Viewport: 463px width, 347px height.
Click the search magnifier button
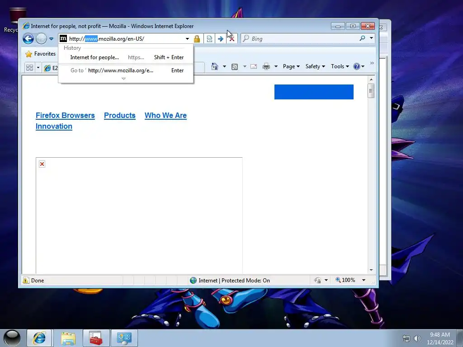(x=362, y=38)
